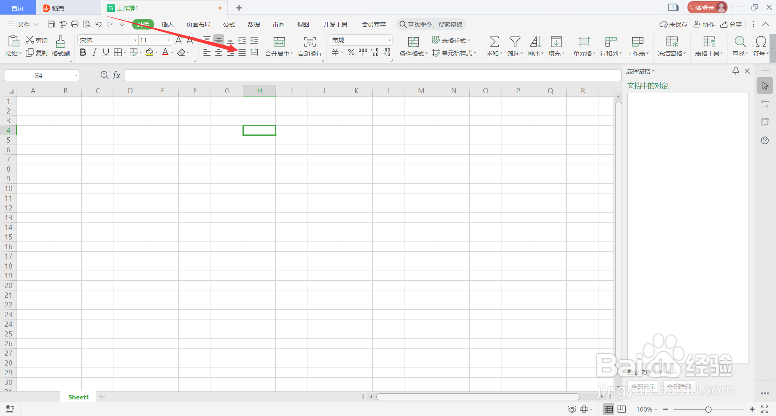Click the Paste clipboard icon
The image size is (776, 416).
[13, 42]
